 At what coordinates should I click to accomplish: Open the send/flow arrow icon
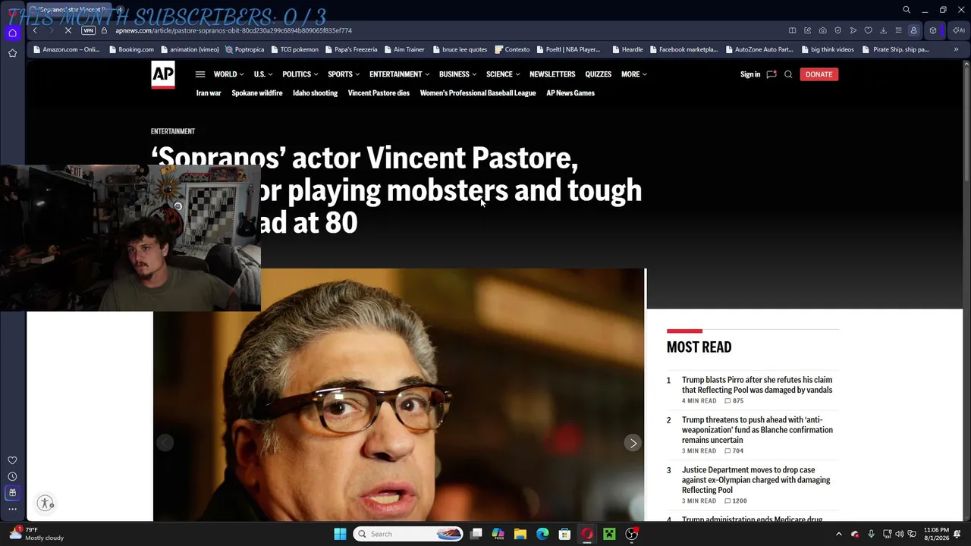[853, 30]
